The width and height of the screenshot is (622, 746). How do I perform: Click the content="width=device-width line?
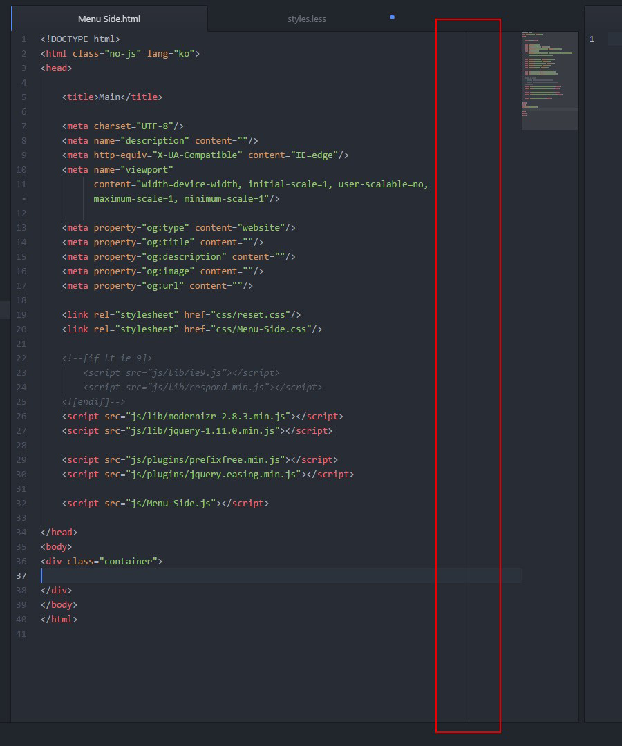point(261,184)
